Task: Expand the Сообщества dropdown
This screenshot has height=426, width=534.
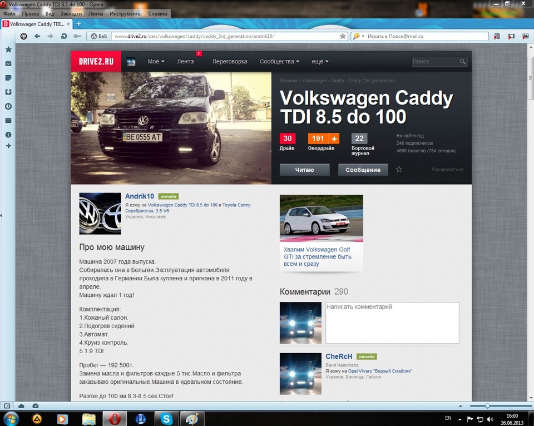Action: tap(279, 62)
